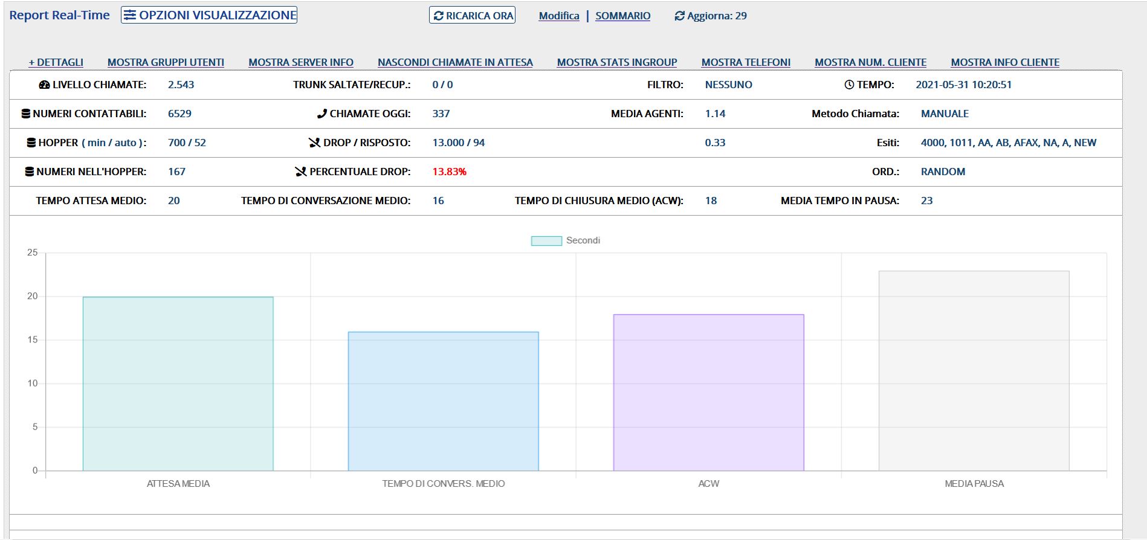Click the database icon beside NUMERI CONTATTABILI

[26, 114]
